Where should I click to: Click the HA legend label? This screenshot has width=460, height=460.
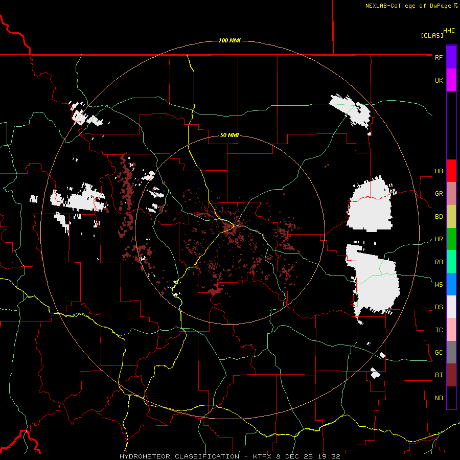tap(439, 171)
